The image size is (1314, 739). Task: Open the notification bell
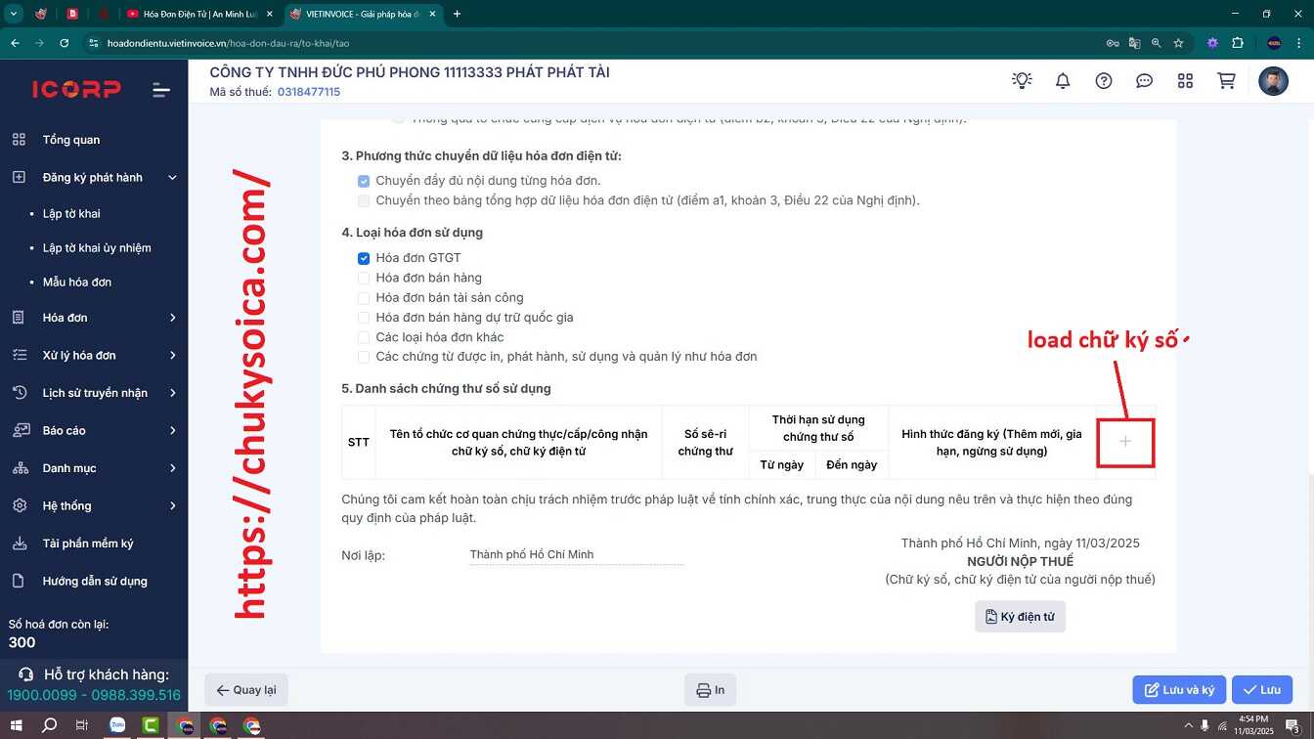pos(1063,81)
